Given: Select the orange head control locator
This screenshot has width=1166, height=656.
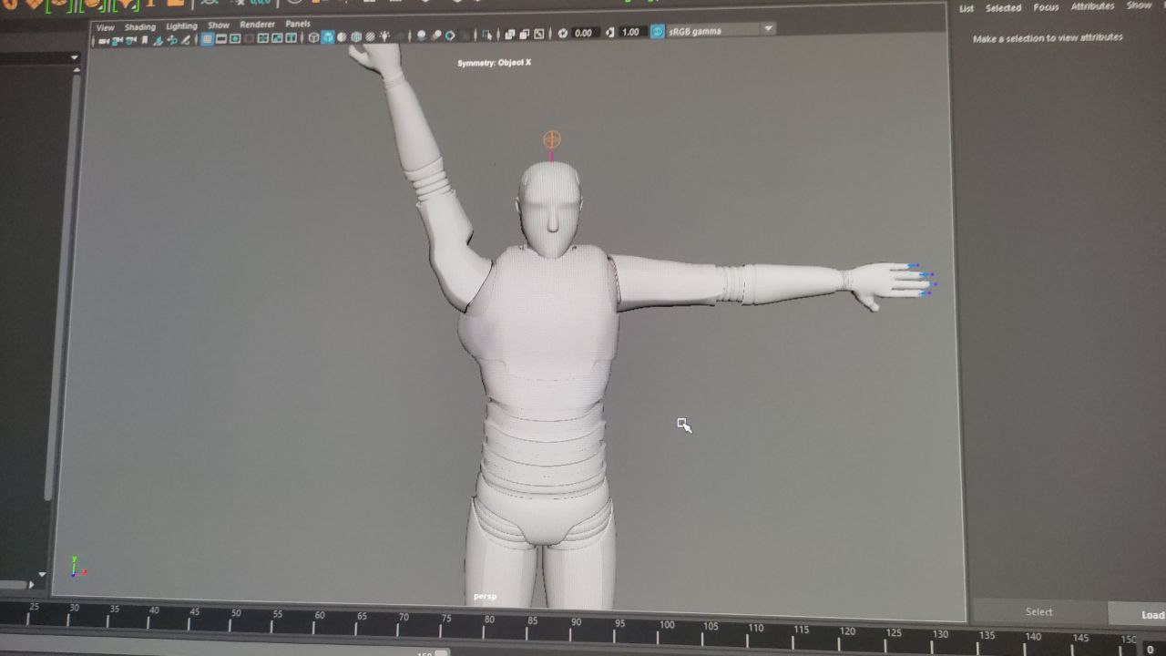Looking at the screenshot, I should tap(551, 139).
